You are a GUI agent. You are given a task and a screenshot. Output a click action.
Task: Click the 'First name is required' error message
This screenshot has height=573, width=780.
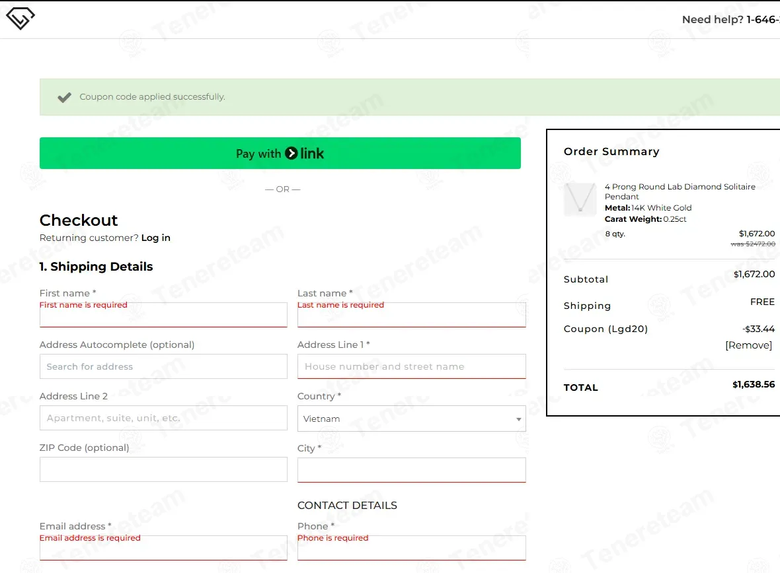pos(83,304)
